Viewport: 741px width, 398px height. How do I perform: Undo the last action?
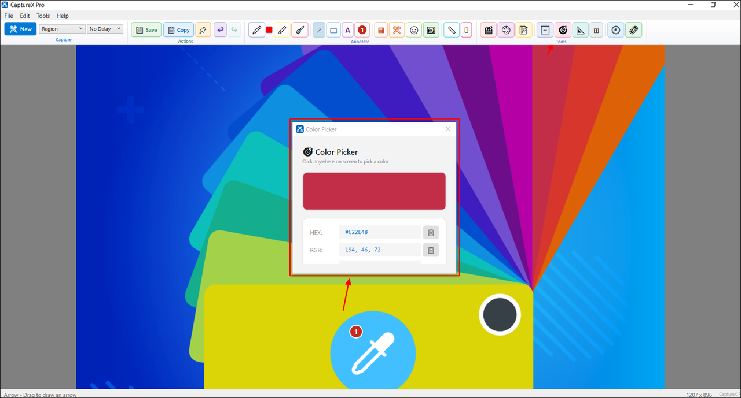[x=220, y=30]
